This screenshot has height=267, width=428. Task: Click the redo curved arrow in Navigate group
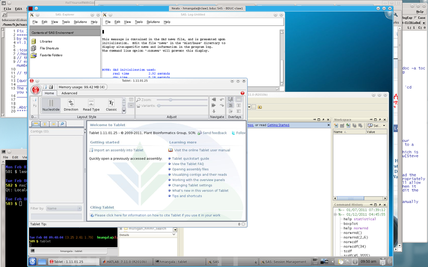222,105
